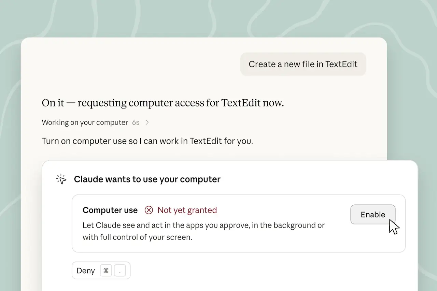Click the red X circle status icon
Viewport: 437px width, 291px height.
(x=149, y=210)
